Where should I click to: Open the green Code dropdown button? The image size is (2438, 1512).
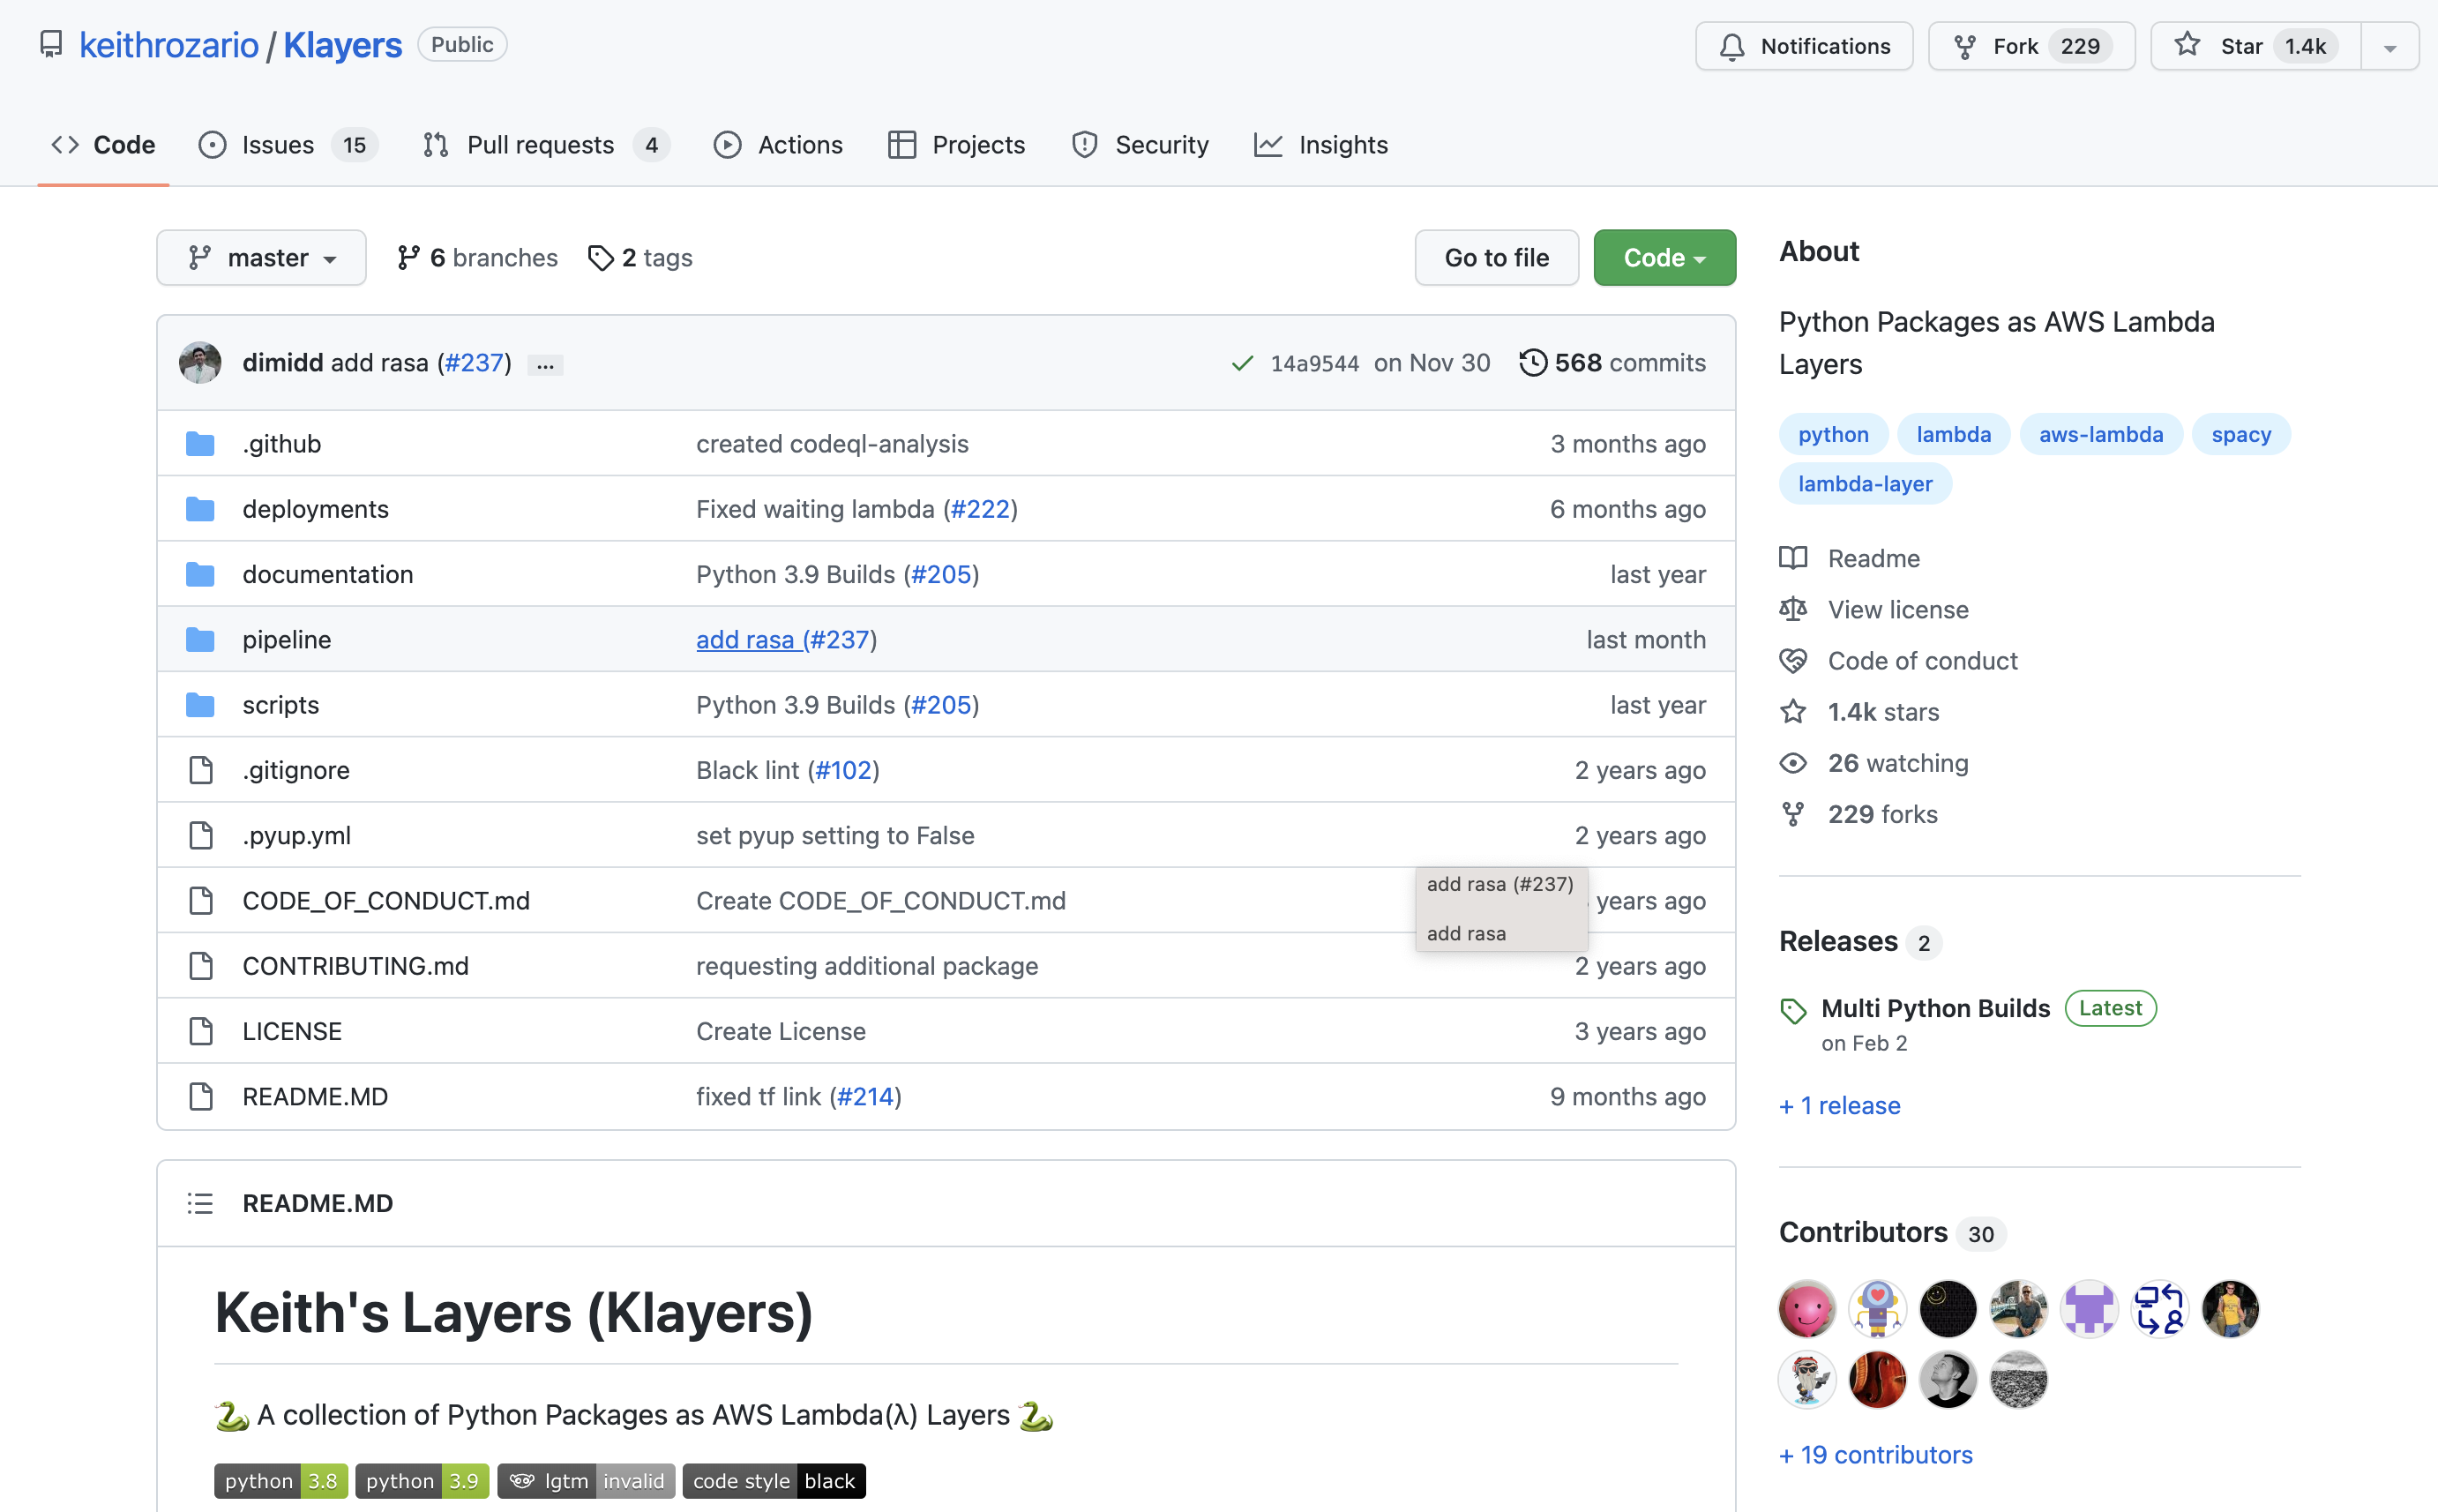click(x=1664, y=258)
